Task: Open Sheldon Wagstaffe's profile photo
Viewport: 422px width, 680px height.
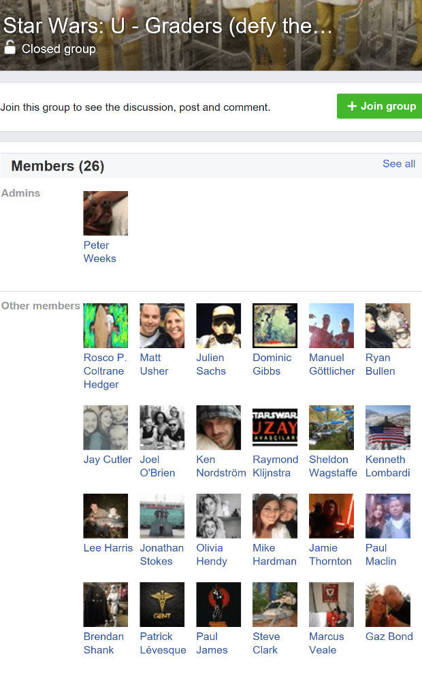Action: coord(331,428)
